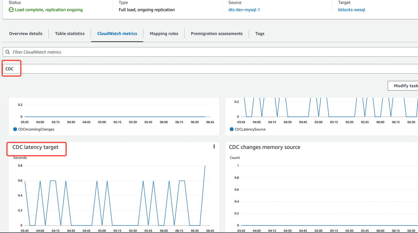Click the magnifier icon in the filter box
Viewport: 418px width, 233px height.
tap(8, 52)
